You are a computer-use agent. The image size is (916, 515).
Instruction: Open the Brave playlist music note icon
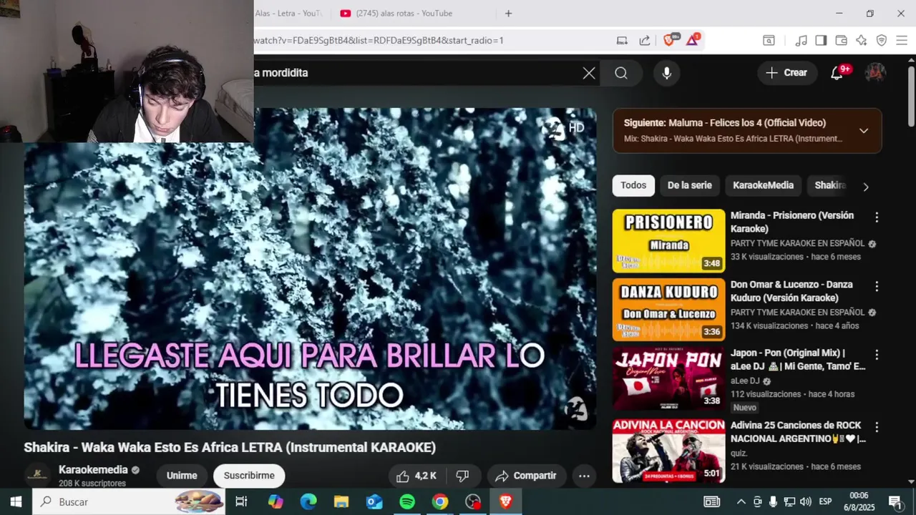(801, 40)
